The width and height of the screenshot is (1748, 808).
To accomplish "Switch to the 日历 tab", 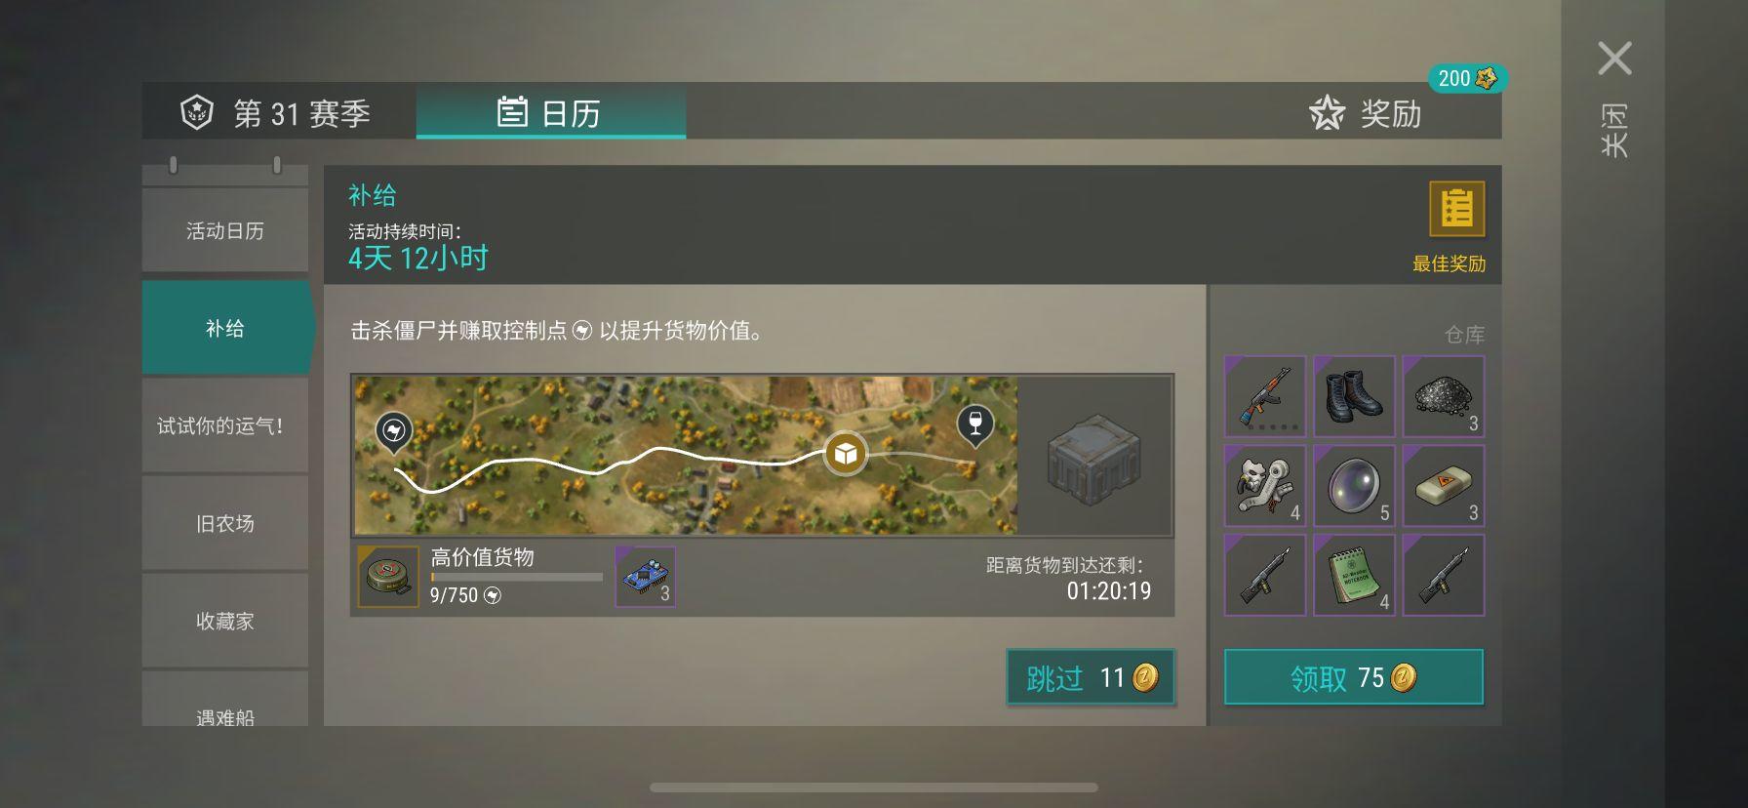I will click(x=550, y=112).
